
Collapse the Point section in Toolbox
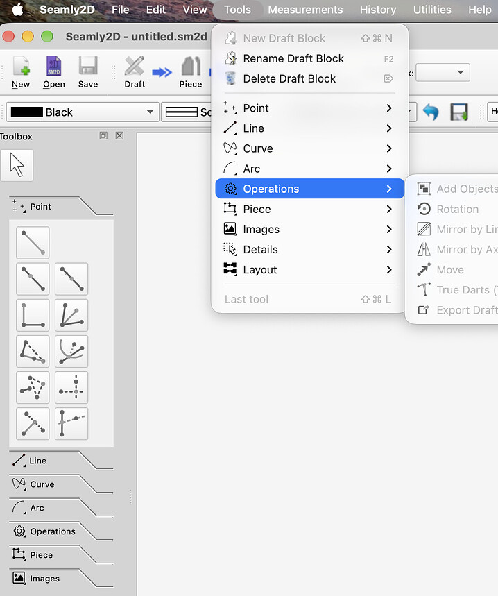pos(61,206)
